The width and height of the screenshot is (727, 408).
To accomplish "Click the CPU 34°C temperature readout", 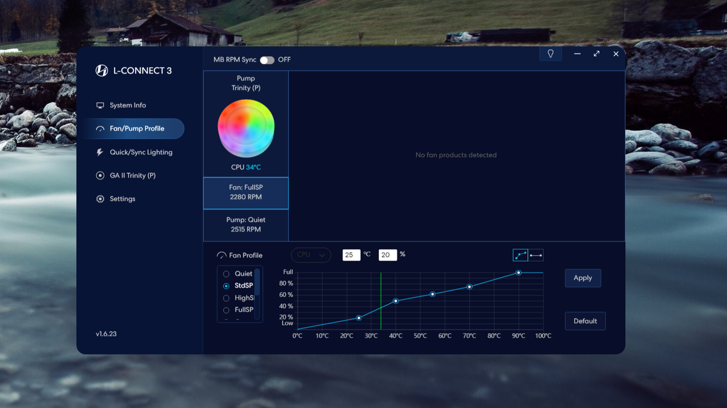I will [x=246, y=167].
